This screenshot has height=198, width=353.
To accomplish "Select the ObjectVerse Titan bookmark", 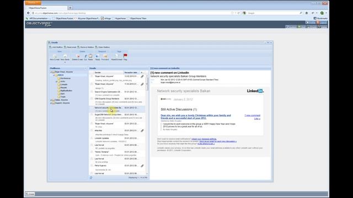I will point(137,18).
